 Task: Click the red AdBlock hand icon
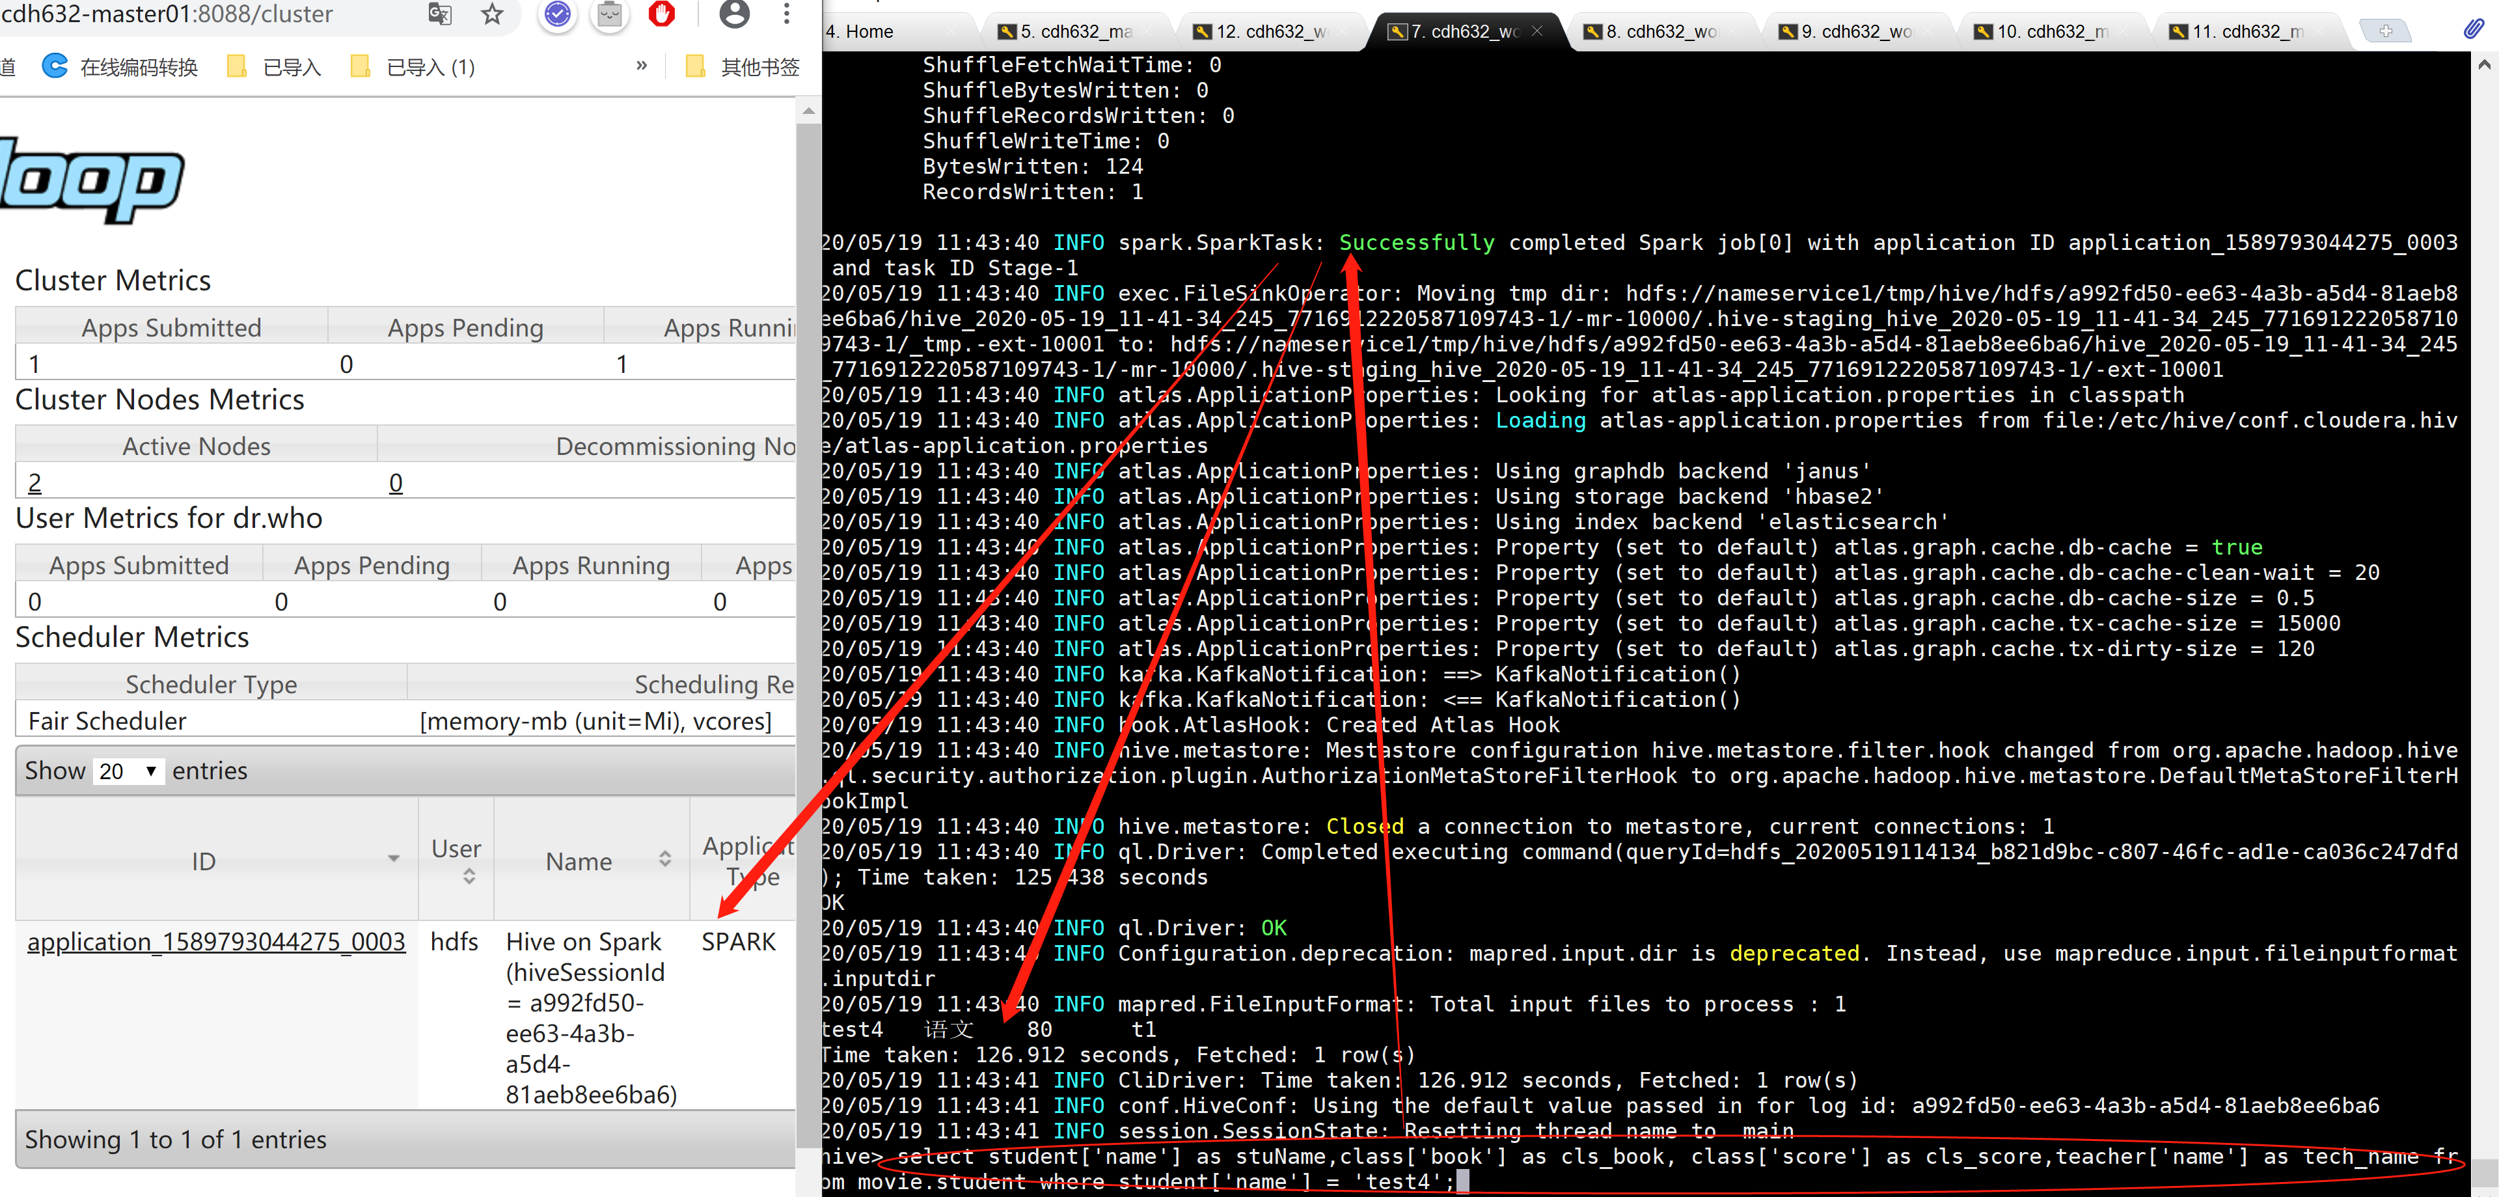pos(662,14)
